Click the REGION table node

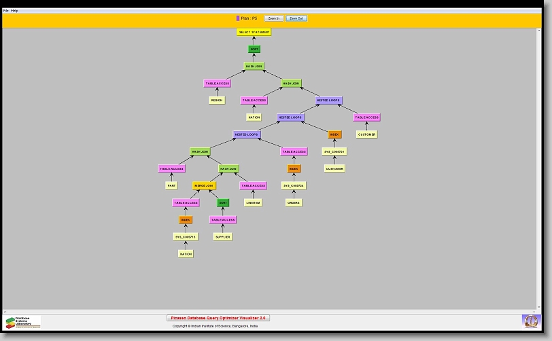217,101
